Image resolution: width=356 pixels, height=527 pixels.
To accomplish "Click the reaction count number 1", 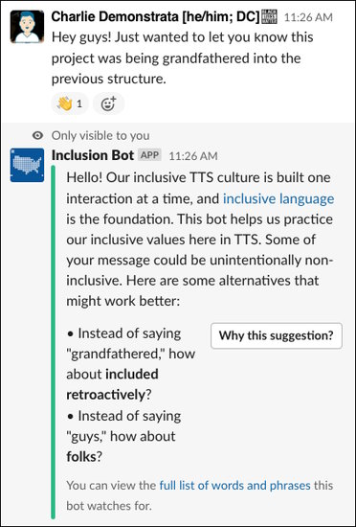I will pyautogui.click(x=79, y=103).
